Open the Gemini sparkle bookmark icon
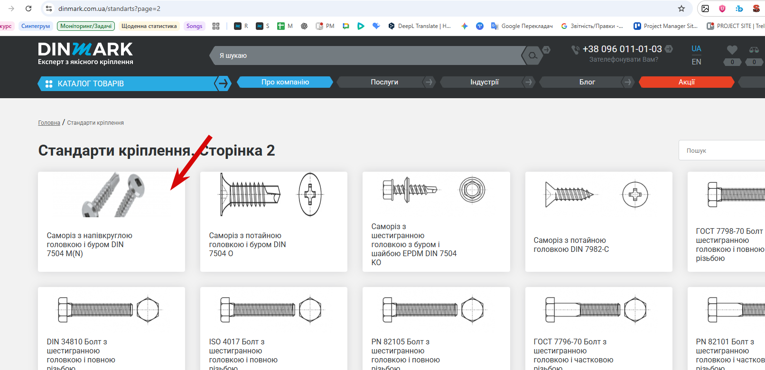Screen dimensions: 765x370 pos(465,26)
